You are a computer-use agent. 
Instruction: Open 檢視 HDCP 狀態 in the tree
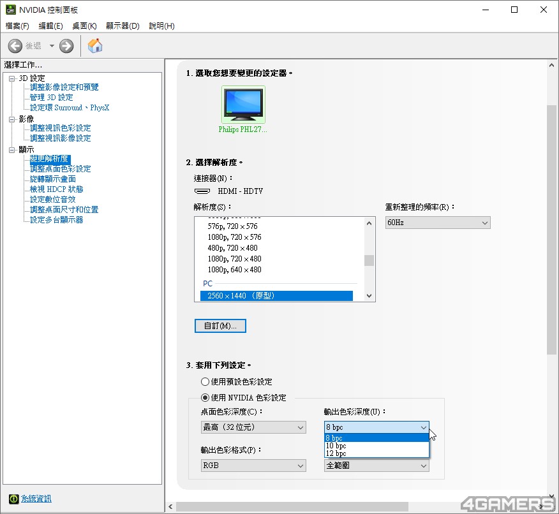coord(56,189)
